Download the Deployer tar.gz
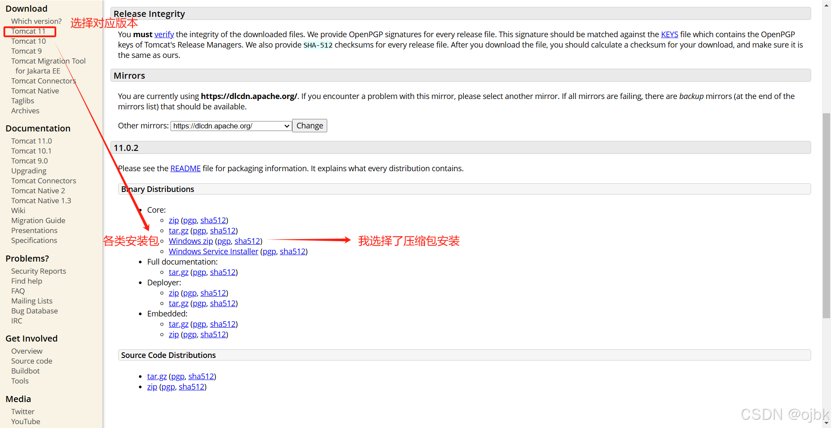This screenshot has height=428, width=831. (x=178, y=303)
